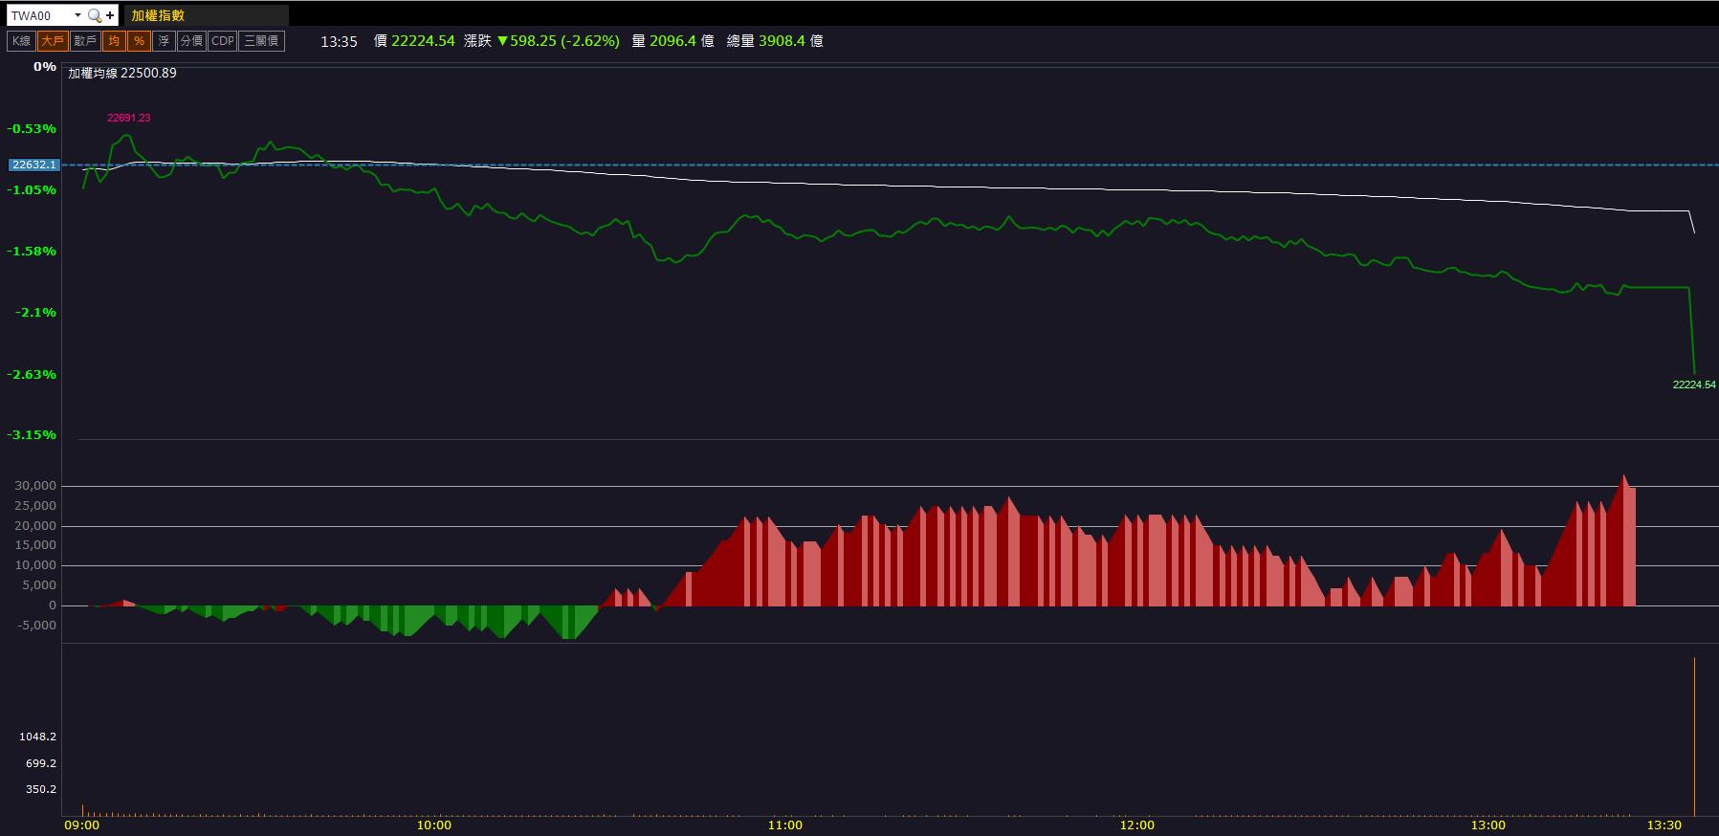The height and width of the screenshot is (836, 1719).
Task: Click the 價 22224.54 header price value
Action: [x=414, y=41]
